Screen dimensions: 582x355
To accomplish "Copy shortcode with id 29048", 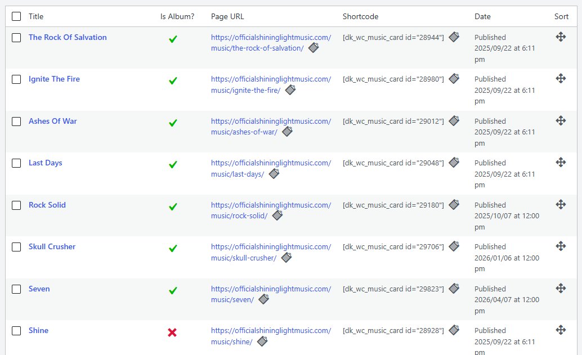I will point(454,162).
